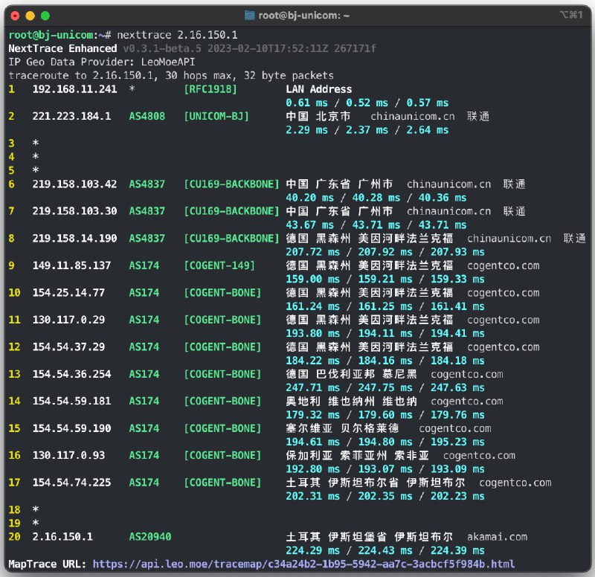Click cogentco.com on the hop 17 row

pyautogui.click(x=515, y=483)
